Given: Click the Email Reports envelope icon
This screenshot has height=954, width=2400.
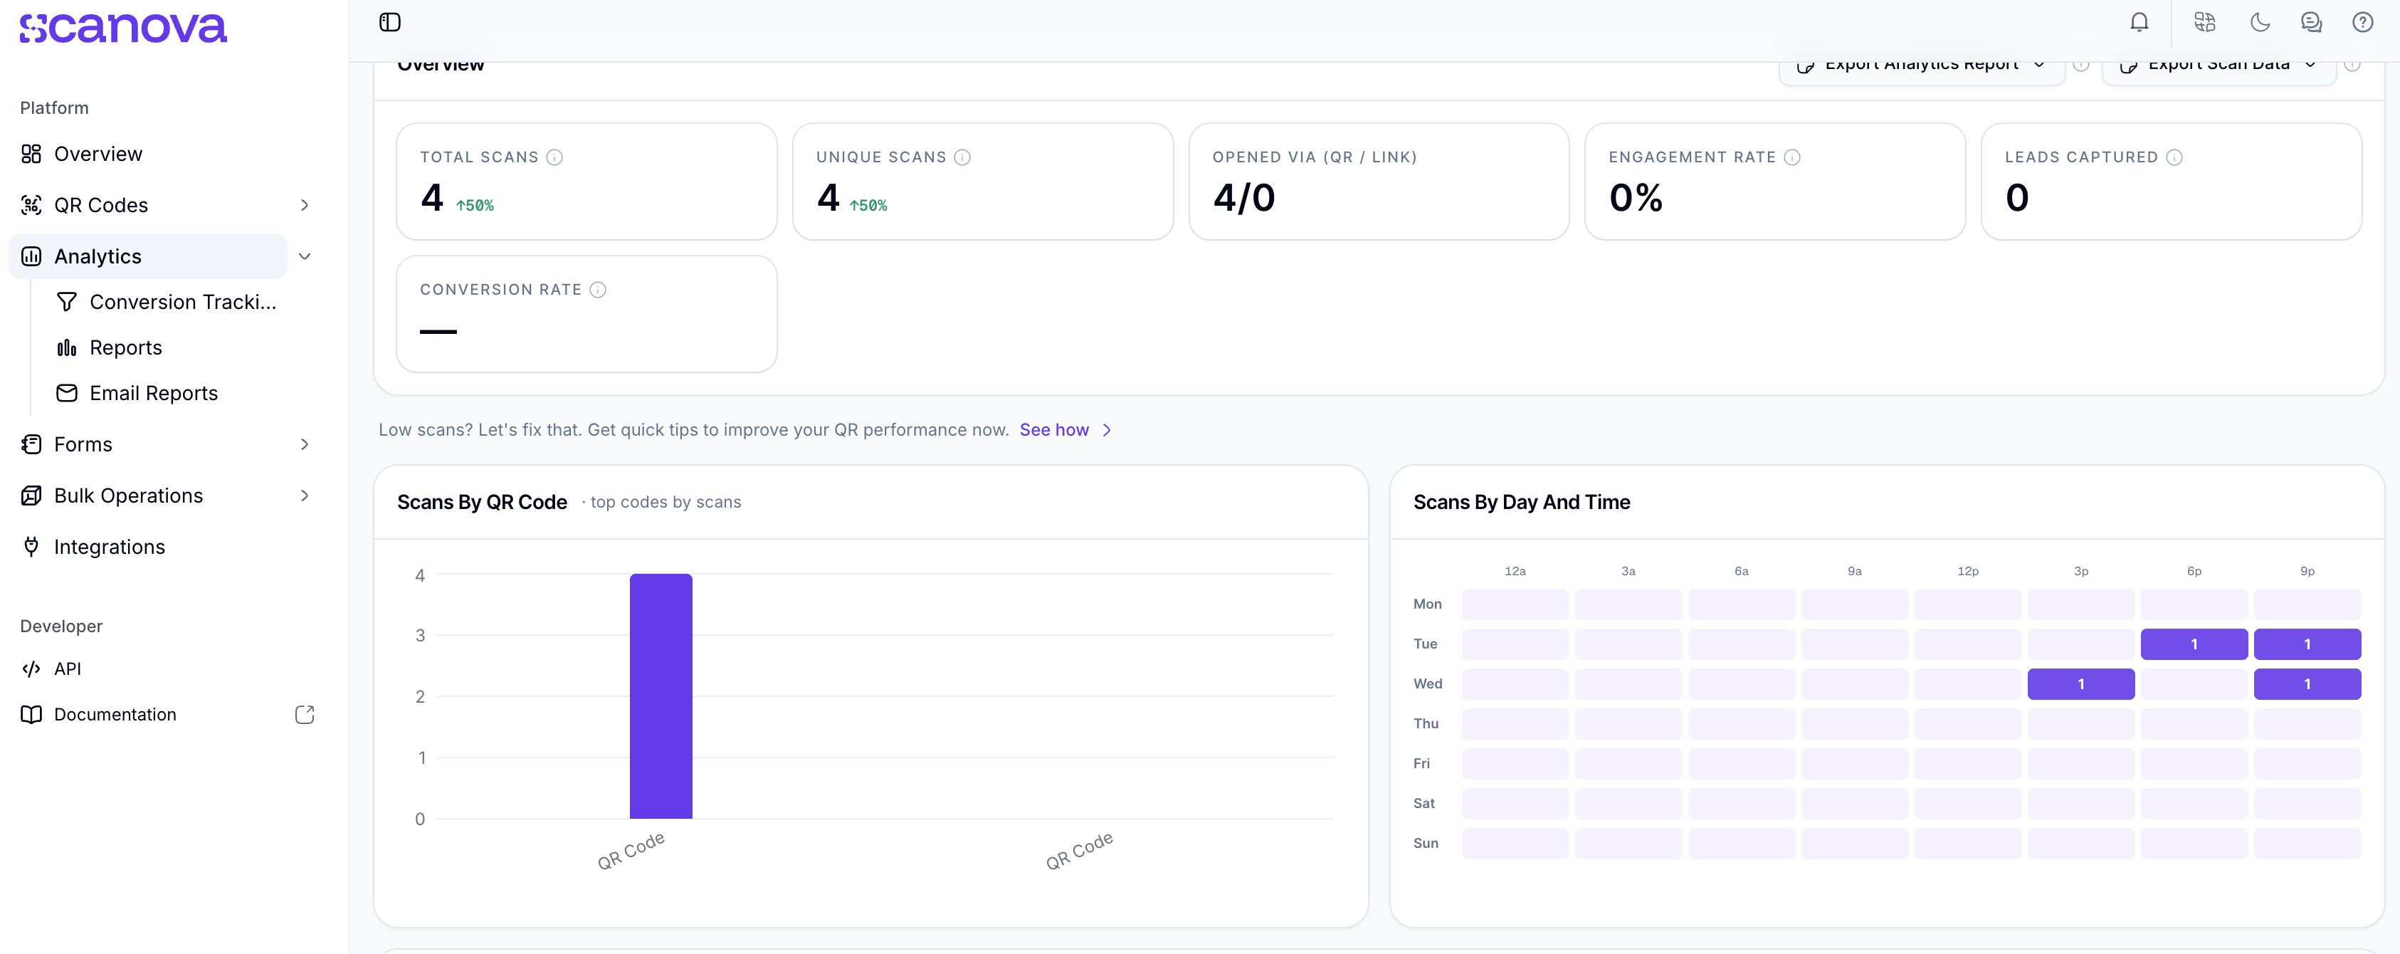Looking at the screenshot, I should [x=66, y=393].
